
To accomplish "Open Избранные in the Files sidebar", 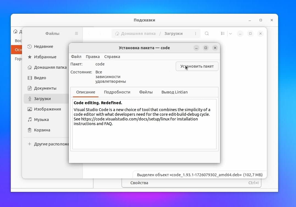I will coord(46,57).
